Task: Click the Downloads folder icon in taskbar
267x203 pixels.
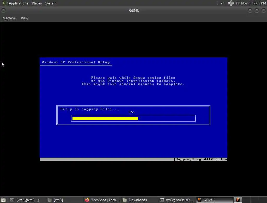Action: click(x=125, y=200)
